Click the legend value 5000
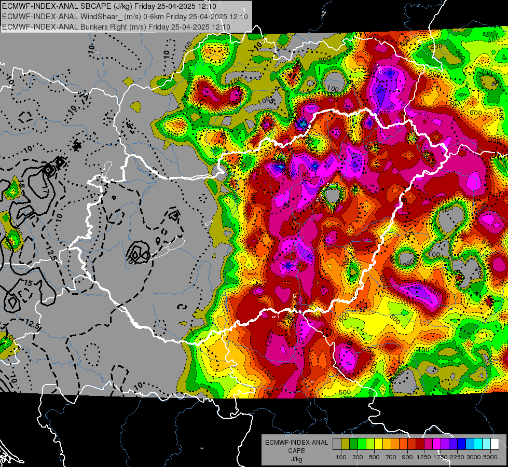Image resolution: width=508 pixels, height=467 pixels. 490,457
